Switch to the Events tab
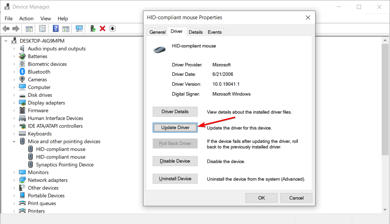390x224 pixels. [x=214, y=32]
